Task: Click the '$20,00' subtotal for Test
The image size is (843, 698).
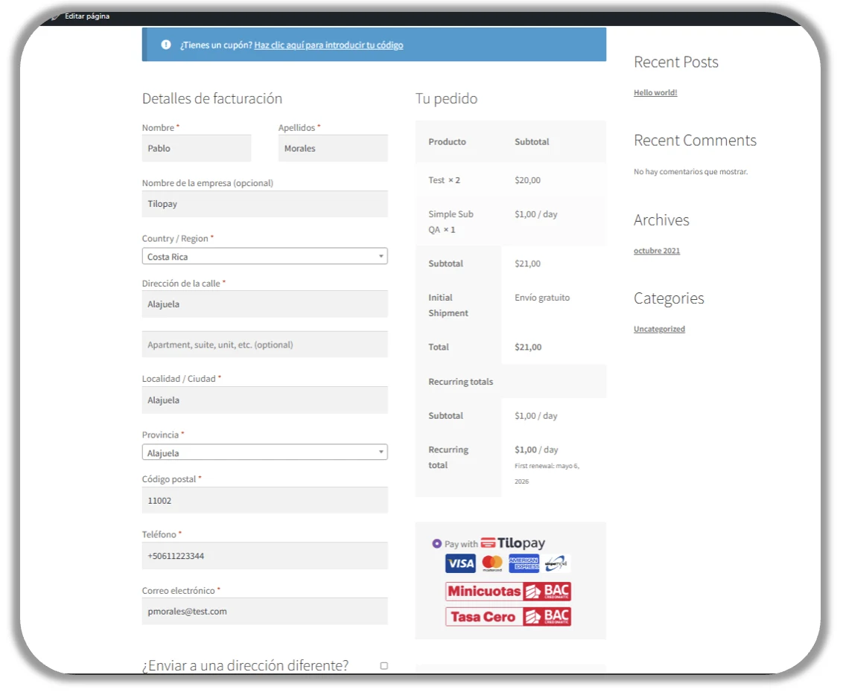Action: (x=527, y=180)
